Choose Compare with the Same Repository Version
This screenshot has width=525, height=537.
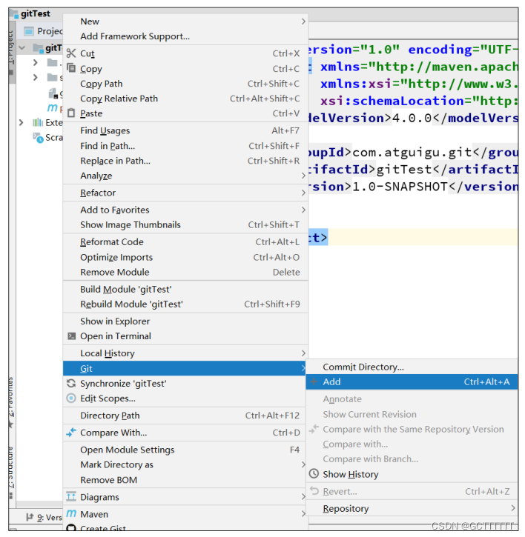click(412, 429)
